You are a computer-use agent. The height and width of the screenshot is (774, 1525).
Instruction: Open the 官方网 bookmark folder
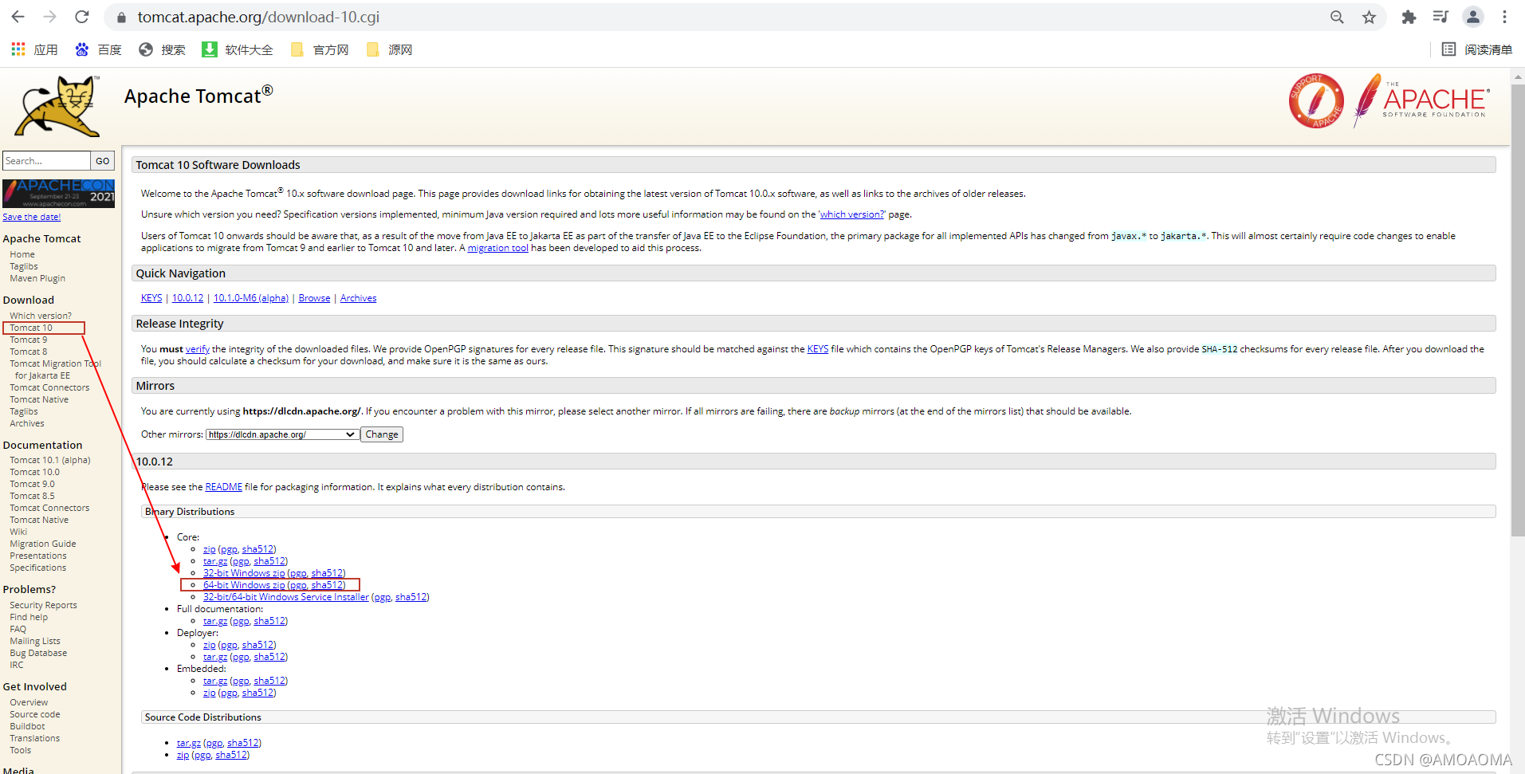320,49
